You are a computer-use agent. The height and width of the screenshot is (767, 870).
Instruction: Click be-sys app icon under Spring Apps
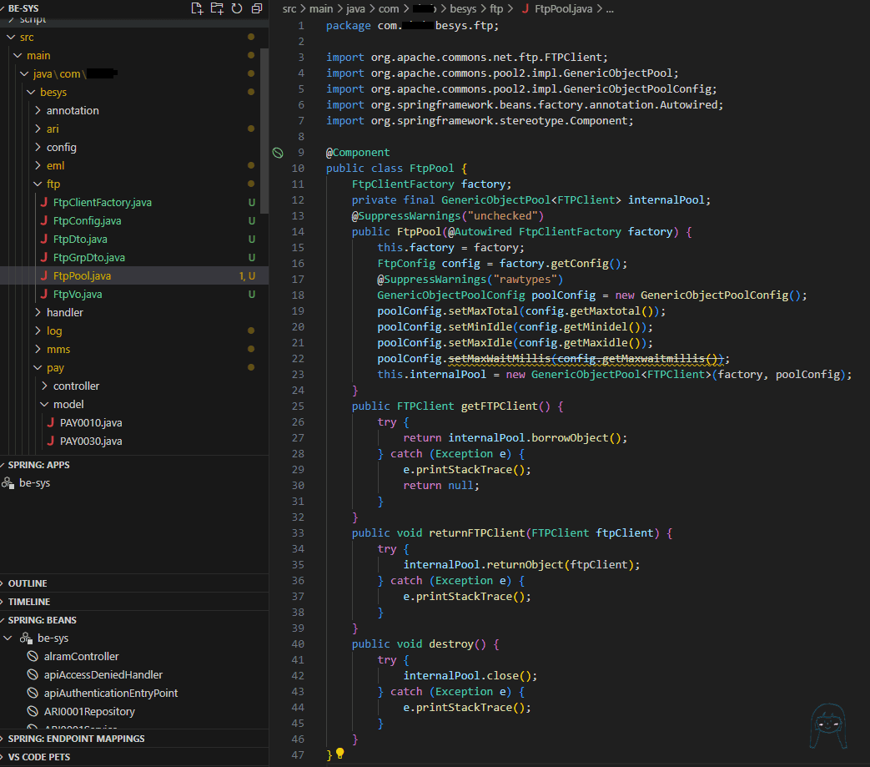(8, 483)
